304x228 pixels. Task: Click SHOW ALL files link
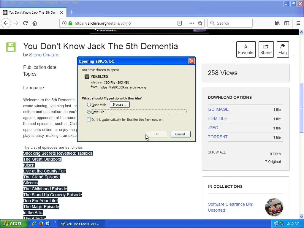(x=217, y=152)
